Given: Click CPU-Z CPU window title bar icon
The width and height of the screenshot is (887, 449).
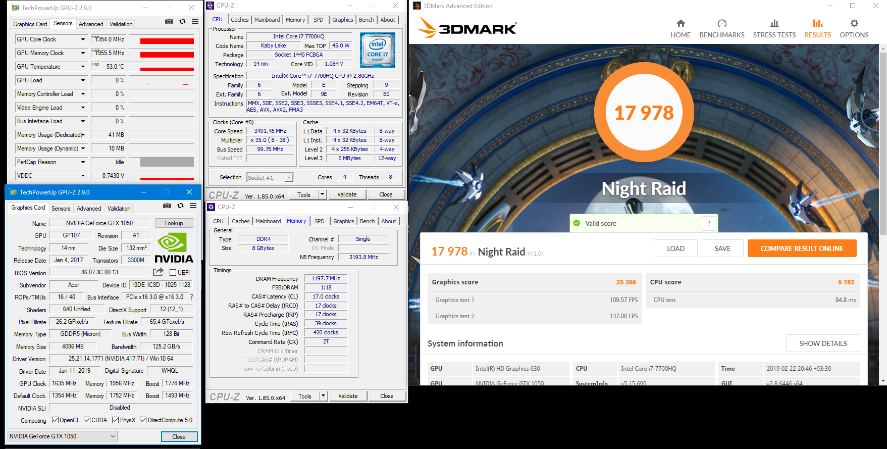Looking at the screenshot, I should pyautogui.click(x=211, y=6).
